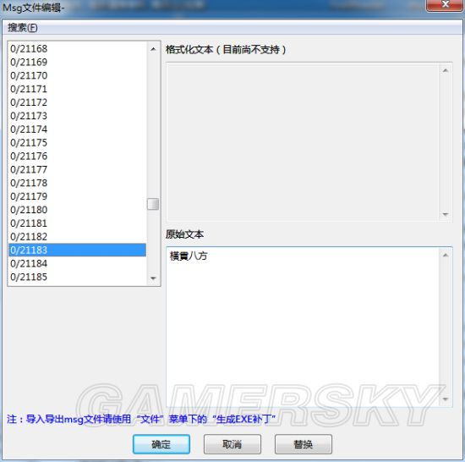Open the 搜索(F) menu
The height and width of the screenshot is (462, 465).
click(23, 28)
